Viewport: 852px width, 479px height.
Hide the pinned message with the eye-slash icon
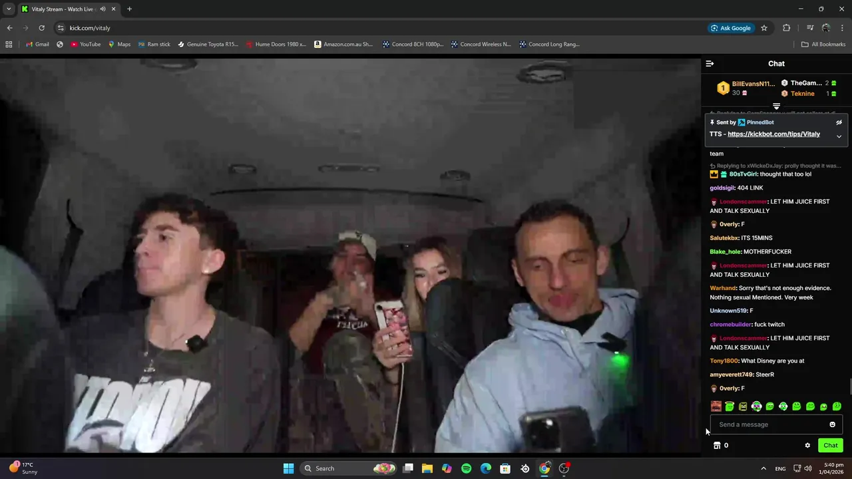[x=839, y=122]
